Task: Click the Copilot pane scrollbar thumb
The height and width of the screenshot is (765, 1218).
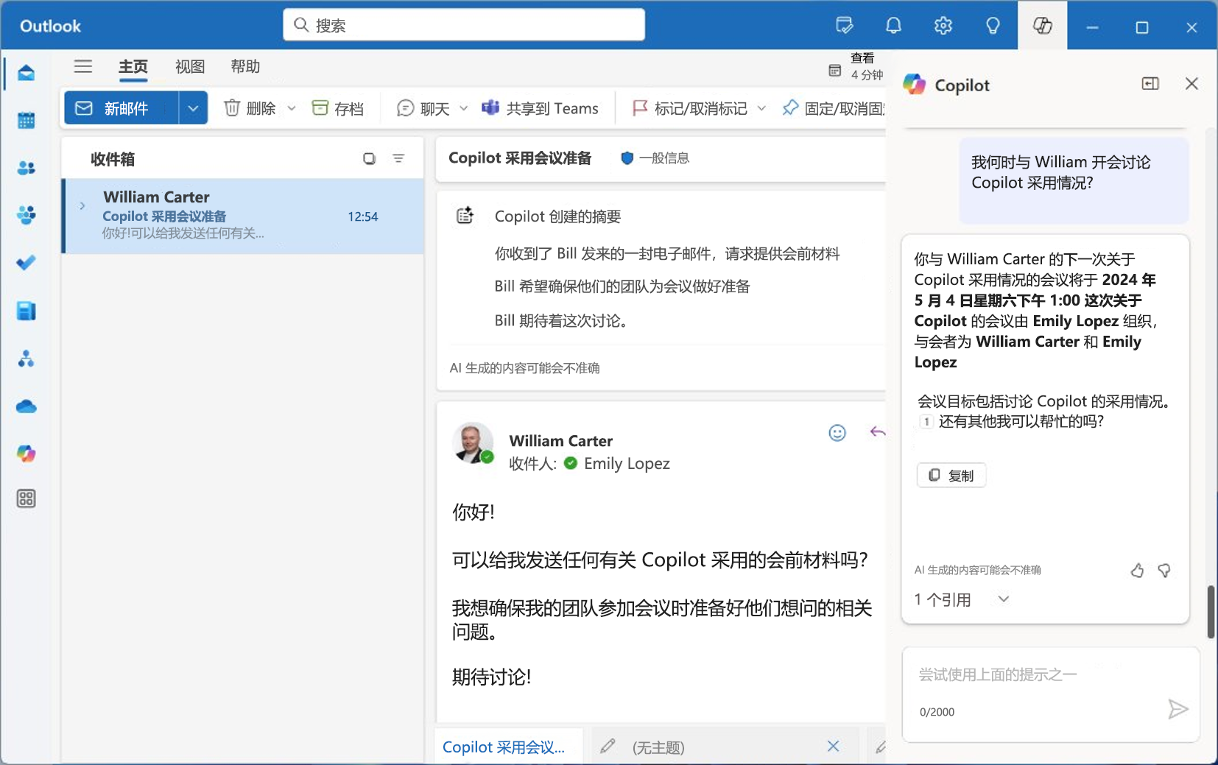Action: click(x=1211, y=612)
